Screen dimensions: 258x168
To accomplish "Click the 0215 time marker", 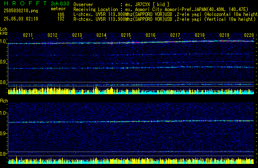I will point(126,35).
